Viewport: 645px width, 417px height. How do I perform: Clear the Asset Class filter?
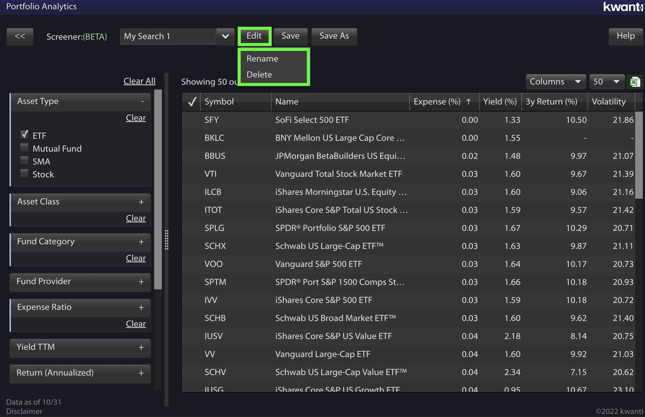click(136, 218)
